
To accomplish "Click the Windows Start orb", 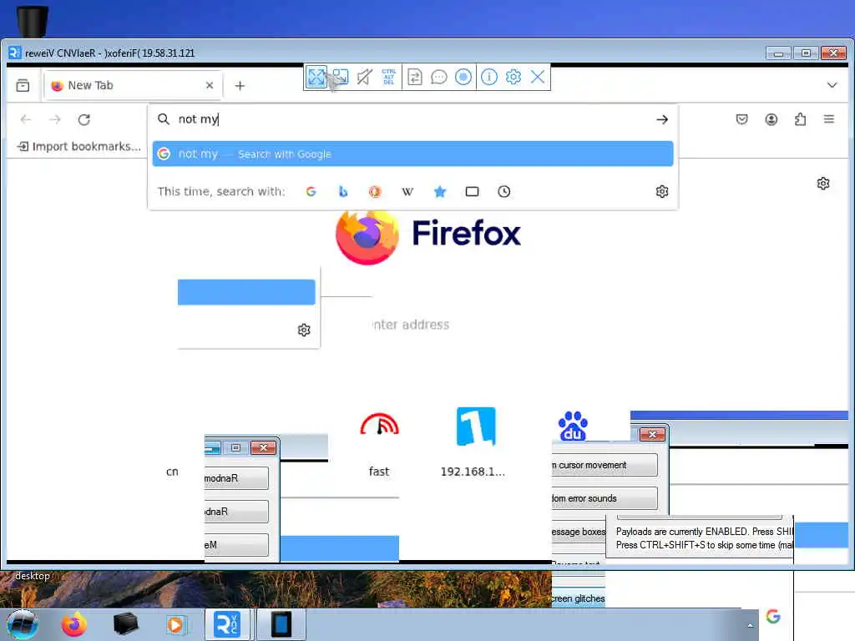I will (x=22, y=624).
